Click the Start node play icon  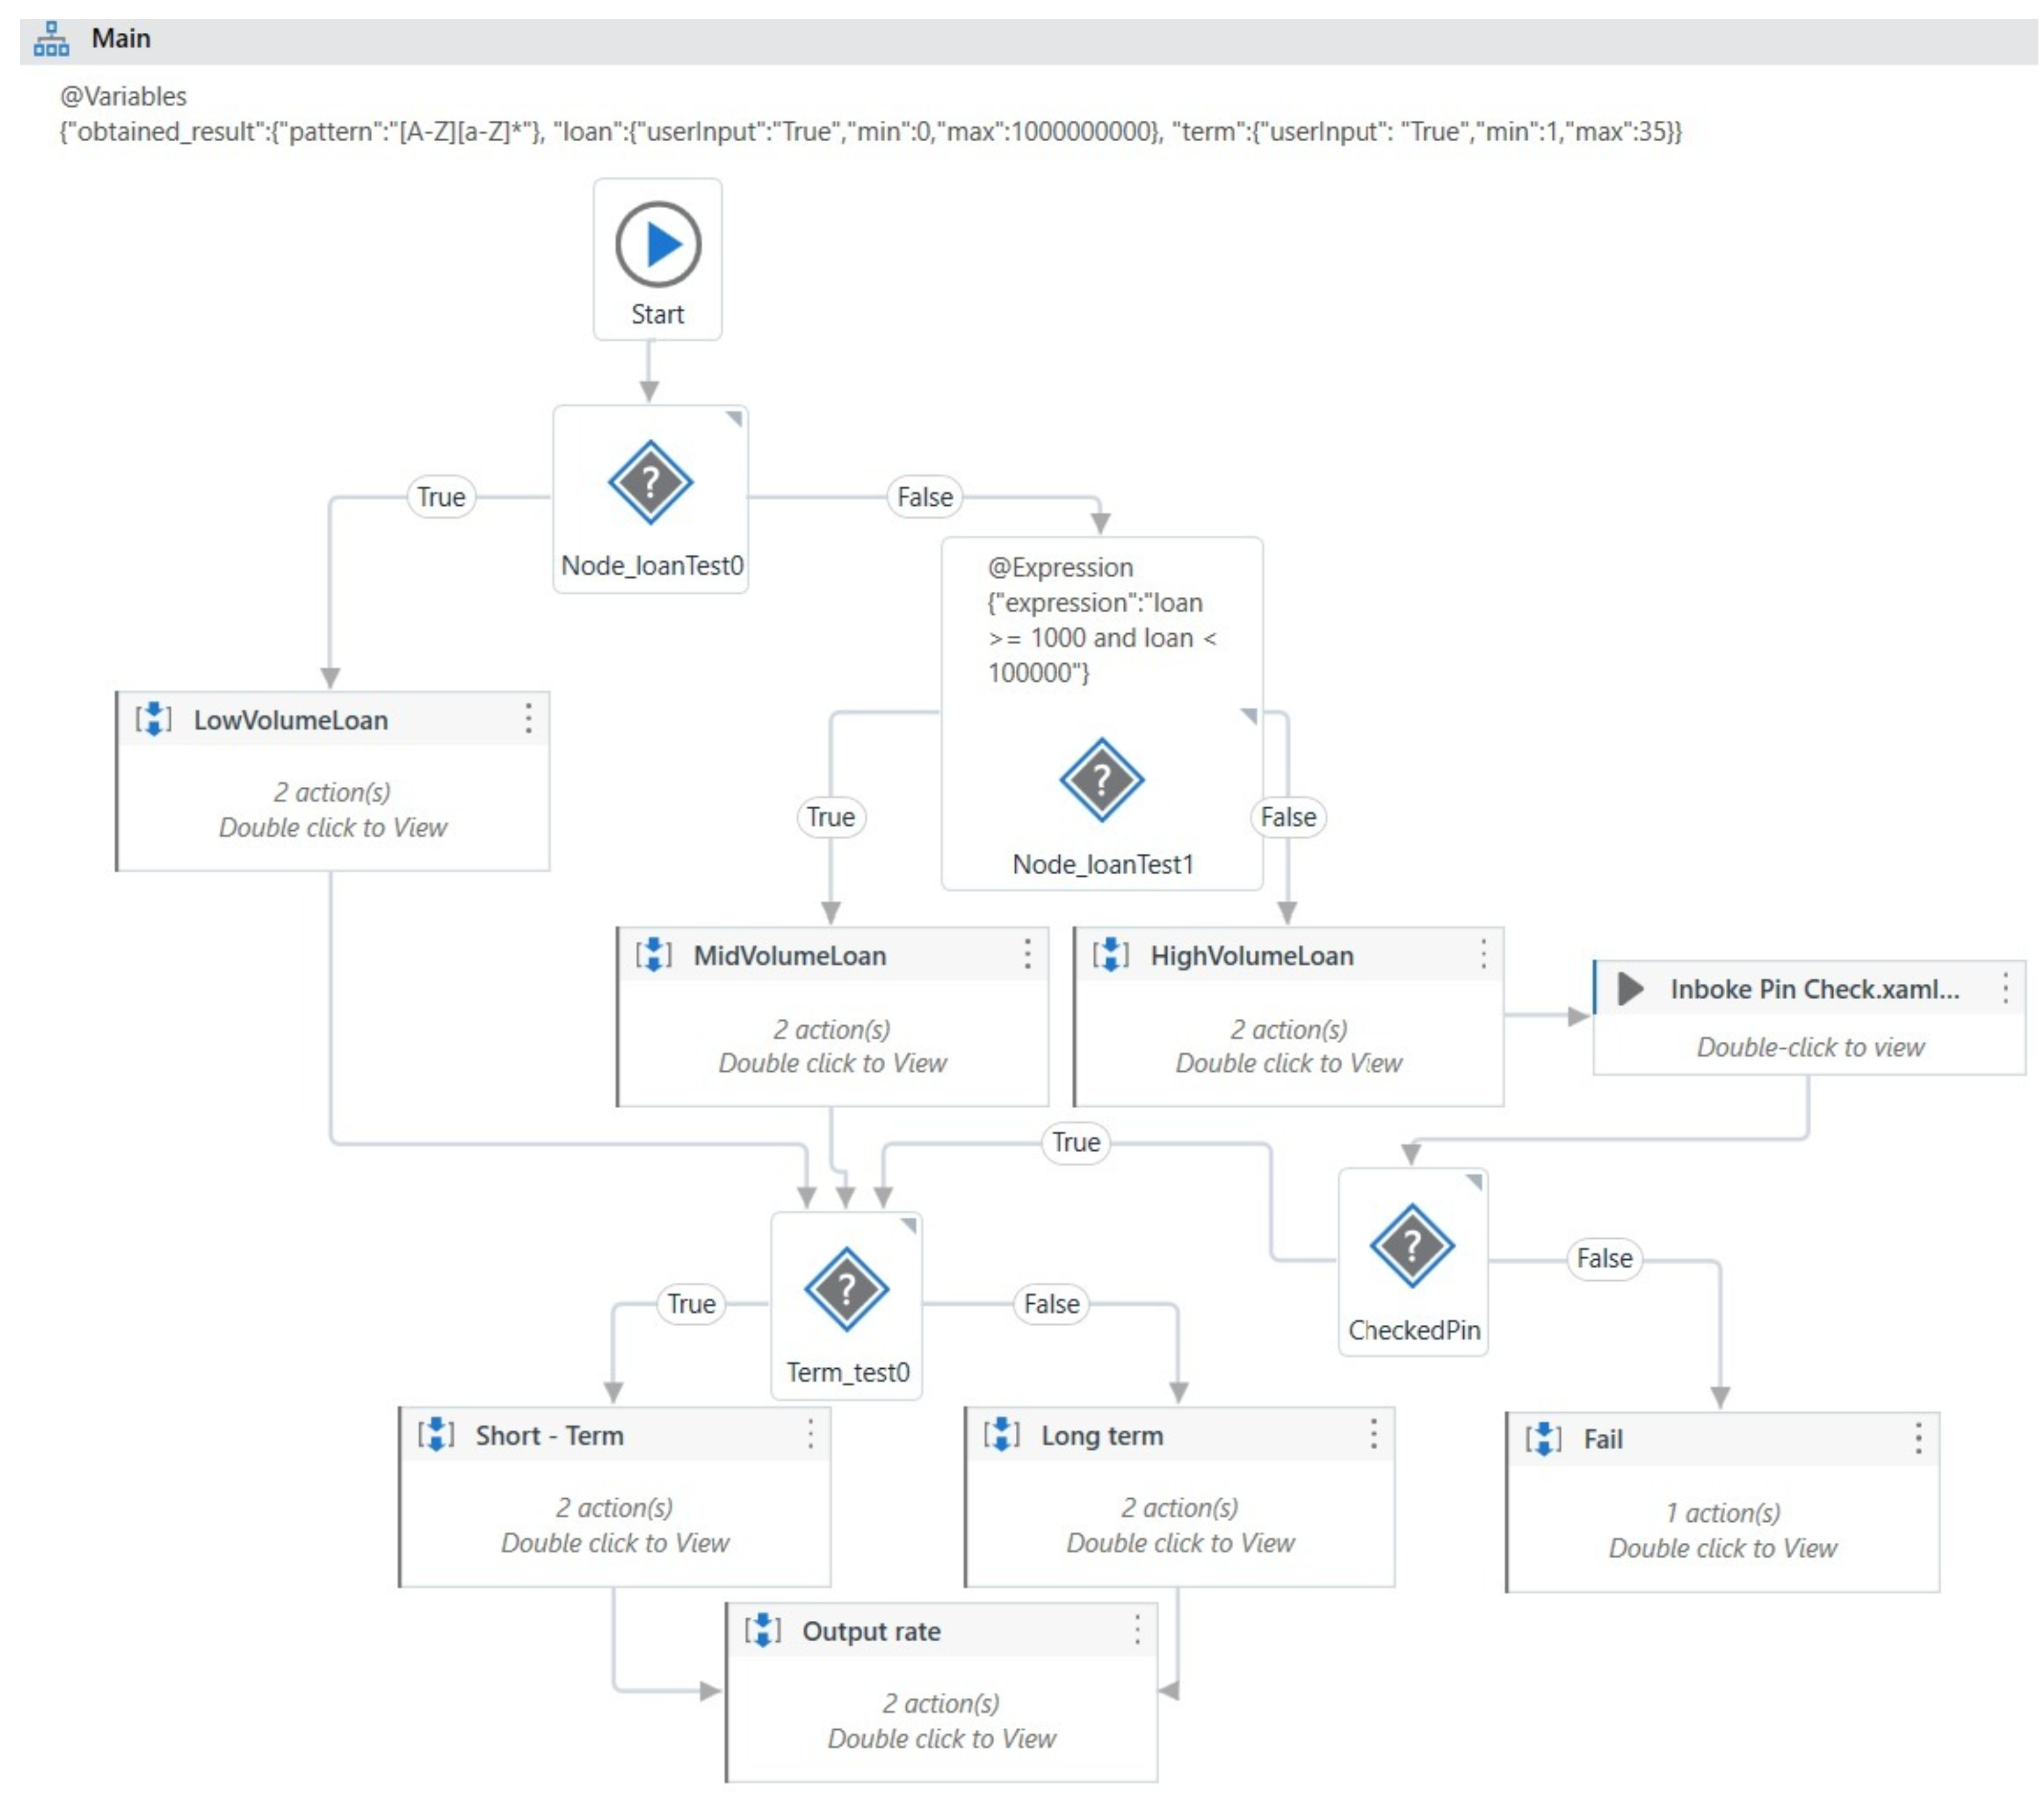click(658, 245)
